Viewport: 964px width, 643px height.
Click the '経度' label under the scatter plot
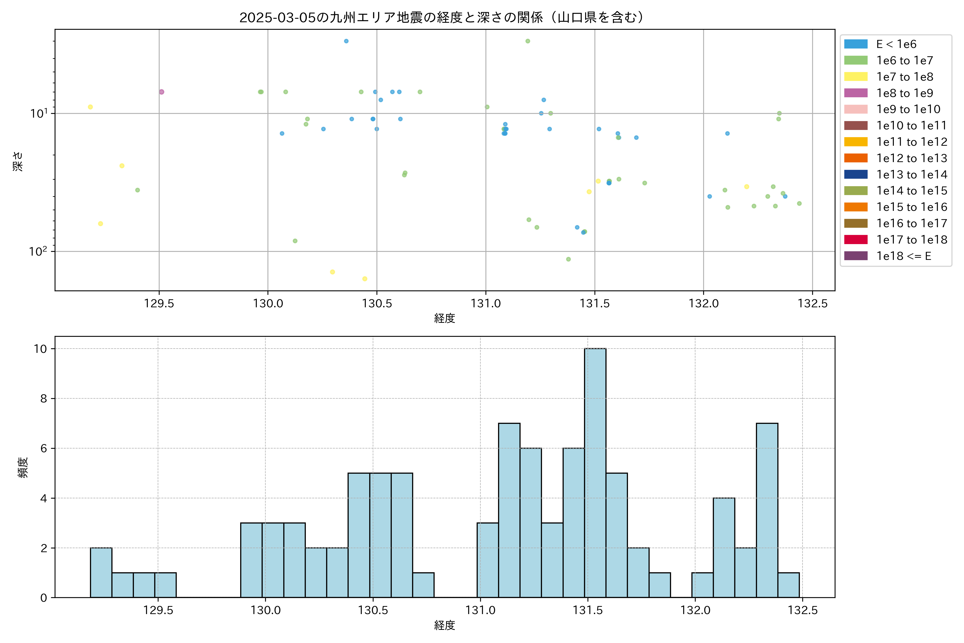click(444, 318)
